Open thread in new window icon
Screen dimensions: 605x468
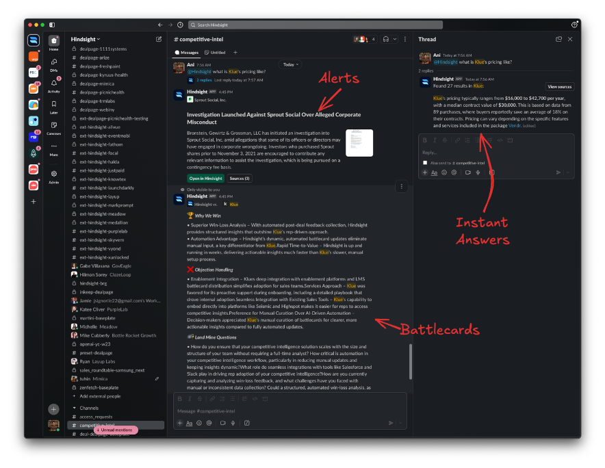558,39
